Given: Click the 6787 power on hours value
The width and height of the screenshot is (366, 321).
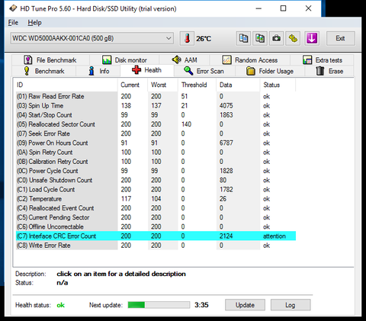Looking at the screenshot, I should pyautogui.click(x=226, y=143).
